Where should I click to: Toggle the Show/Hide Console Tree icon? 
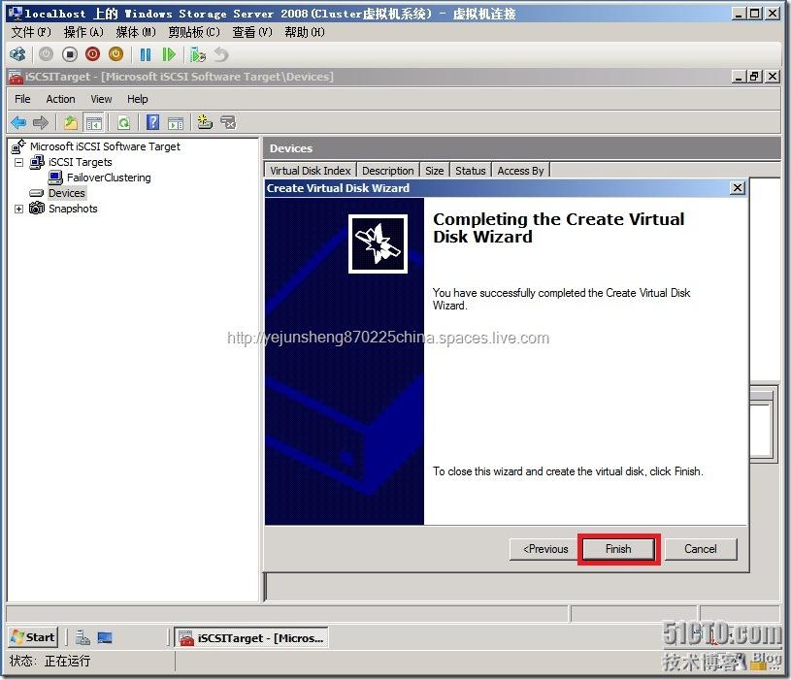pyautogui.click(x=94, y=122)
